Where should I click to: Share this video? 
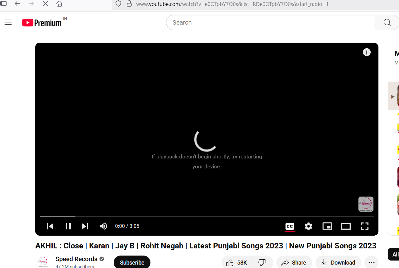click(294, 263)
